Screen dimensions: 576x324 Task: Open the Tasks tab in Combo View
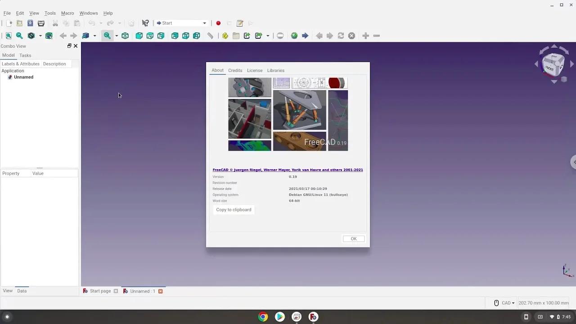coord(25,55)
